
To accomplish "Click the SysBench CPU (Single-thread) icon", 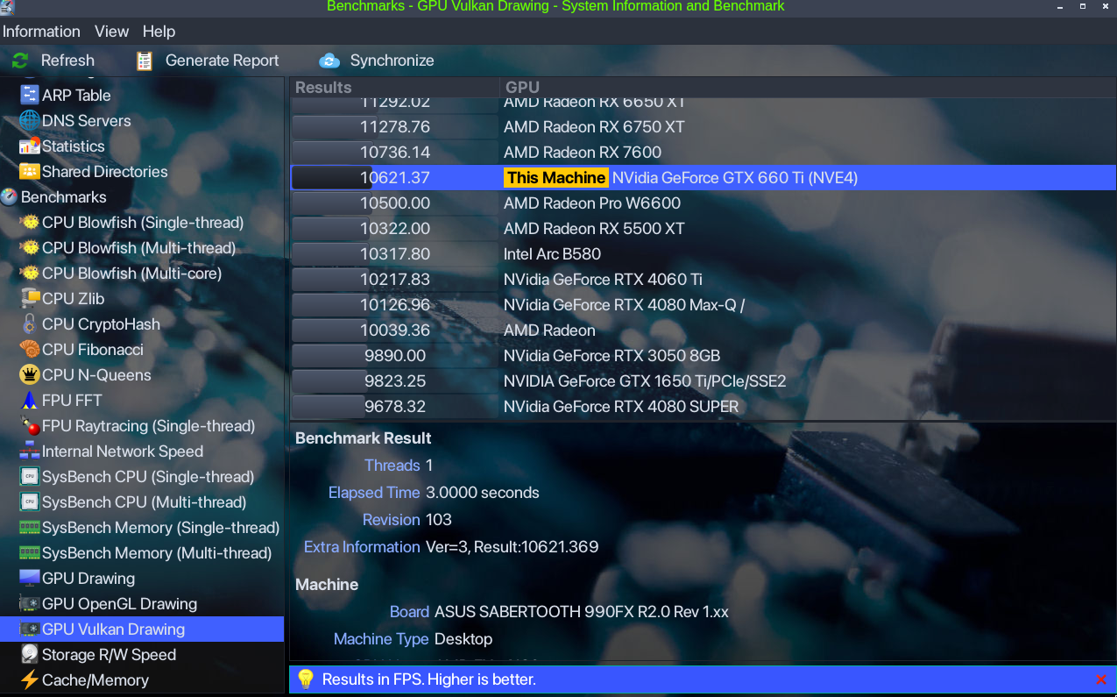I will pos(30,476).
